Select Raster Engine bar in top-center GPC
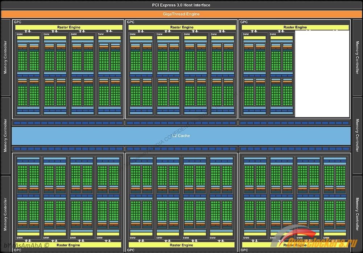The image size is (363, 253). [182, 28]
